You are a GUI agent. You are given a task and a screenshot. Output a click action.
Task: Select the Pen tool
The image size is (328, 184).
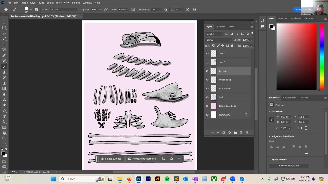[4, 111]
